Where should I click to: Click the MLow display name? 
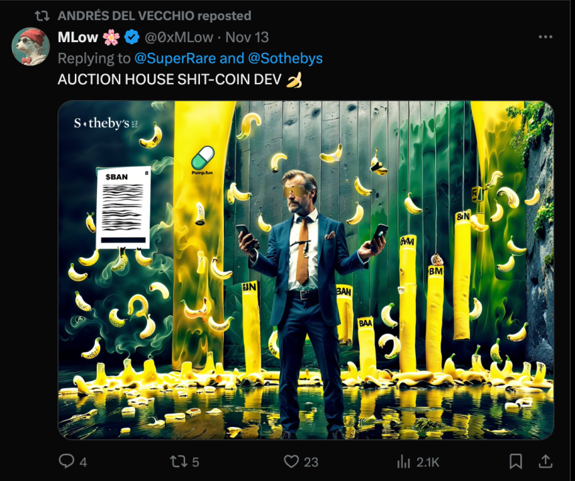(78, 37)
